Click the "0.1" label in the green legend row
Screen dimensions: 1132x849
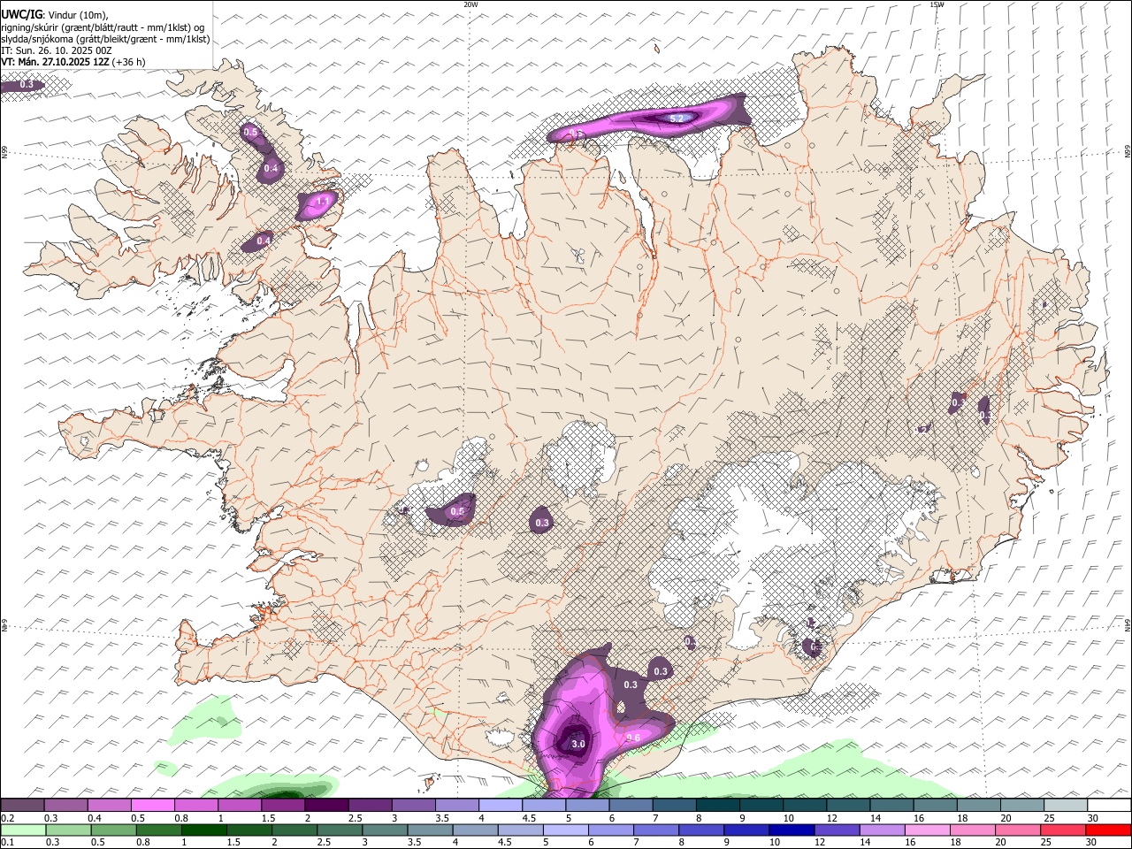coord(9,842)
